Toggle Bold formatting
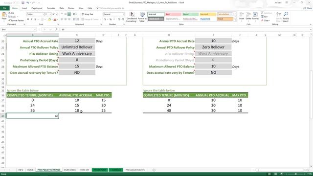 pos(28,20)
